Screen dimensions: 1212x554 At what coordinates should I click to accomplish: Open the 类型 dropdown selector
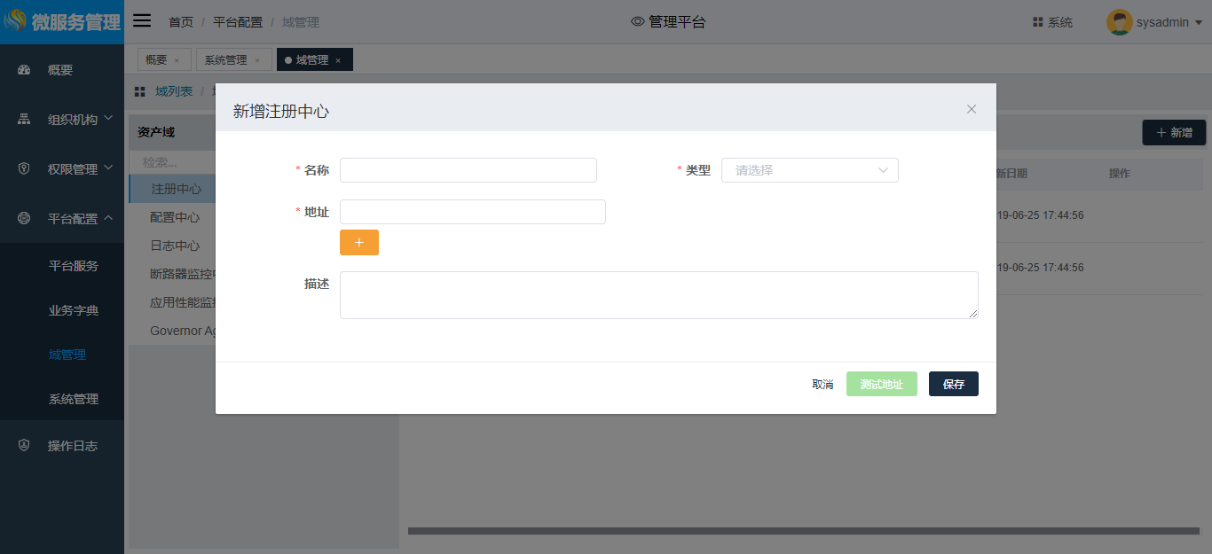tap(809, 170)
